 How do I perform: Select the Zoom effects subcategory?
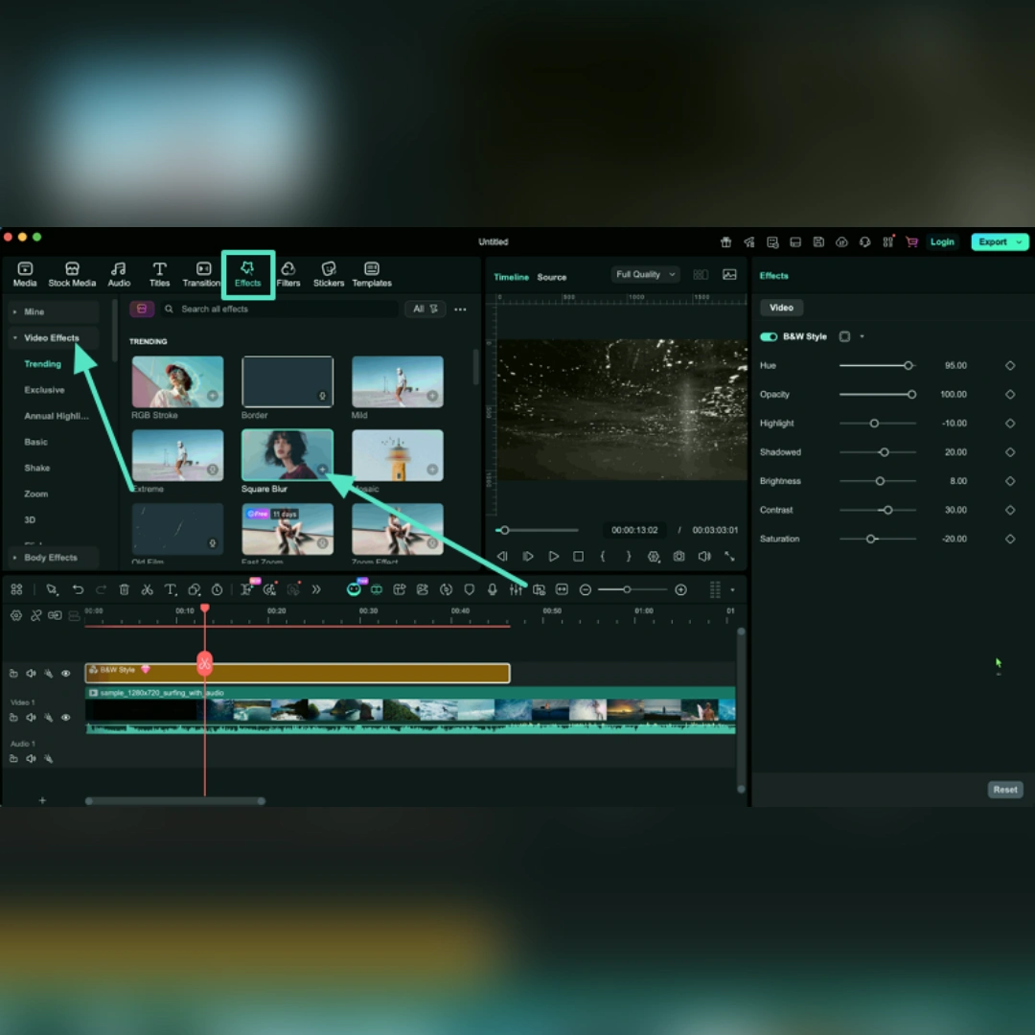(x=35, y=494)
